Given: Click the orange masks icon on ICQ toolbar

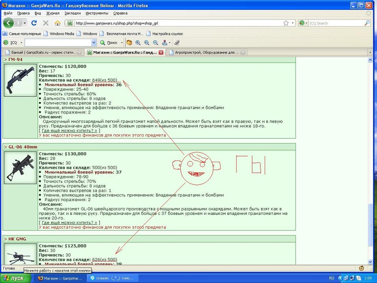Looking at the screenshot, I should click(129, 43).
